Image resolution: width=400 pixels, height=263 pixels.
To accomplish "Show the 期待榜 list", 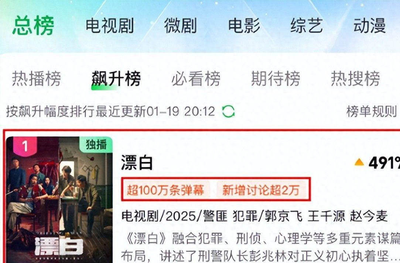I will tap(276, 79).
